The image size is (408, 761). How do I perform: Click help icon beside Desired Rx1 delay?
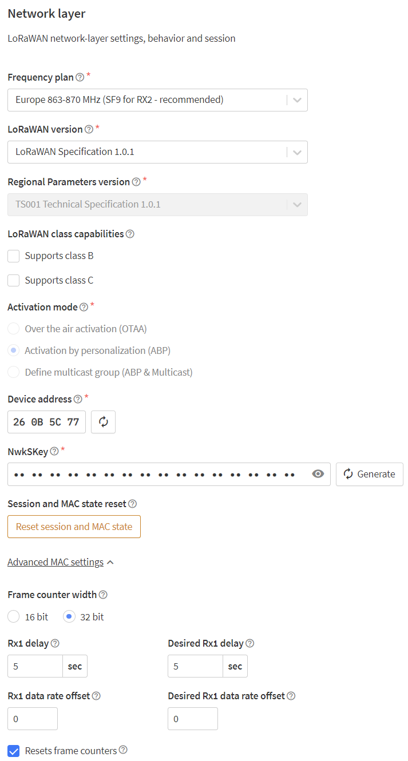pos(249,643)
